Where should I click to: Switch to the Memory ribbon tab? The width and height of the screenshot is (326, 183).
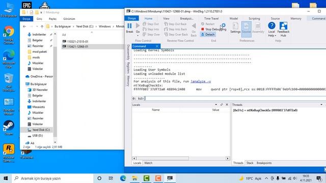click(x=296, y=18)
